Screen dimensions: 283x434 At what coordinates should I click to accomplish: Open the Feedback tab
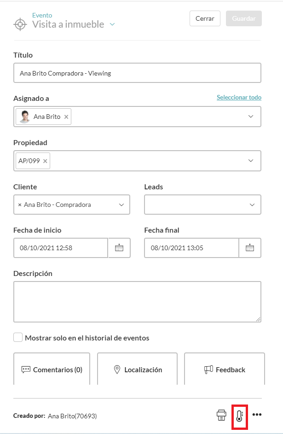tap(225, 369)
